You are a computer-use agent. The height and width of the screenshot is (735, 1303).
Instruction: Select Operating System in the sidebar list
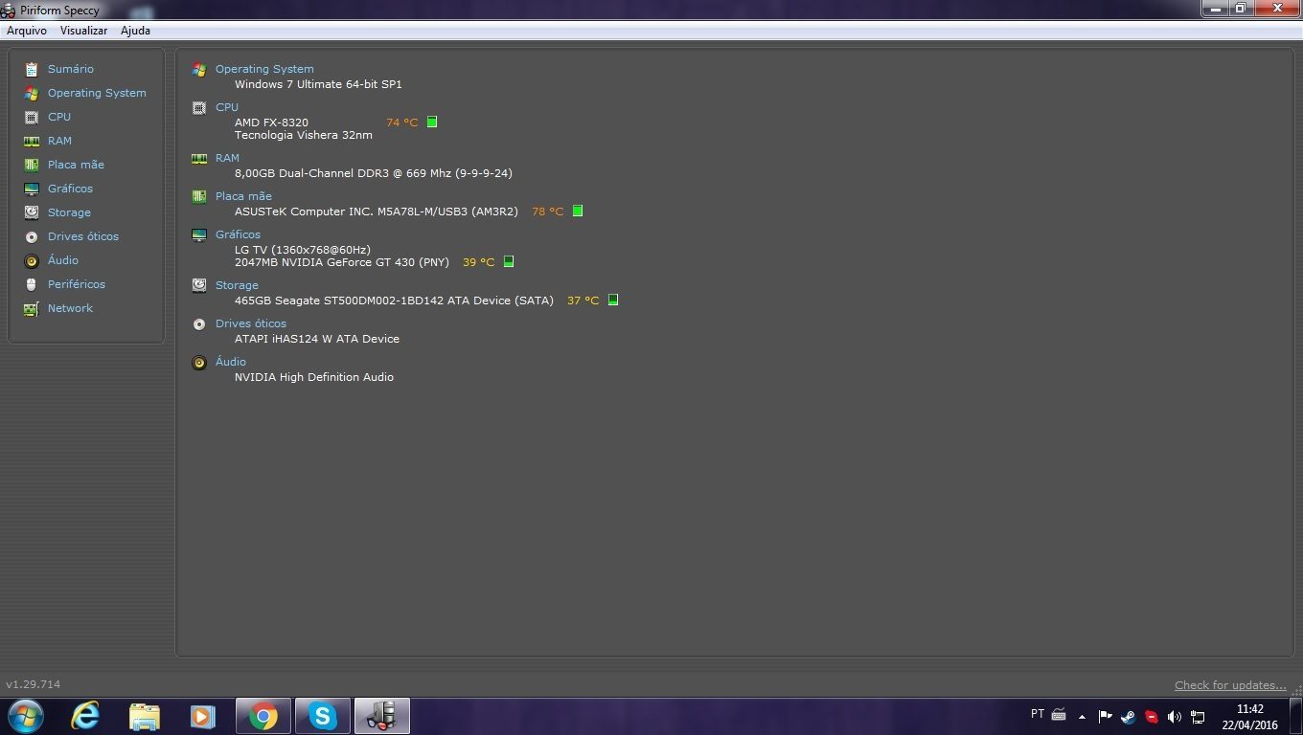97,93
